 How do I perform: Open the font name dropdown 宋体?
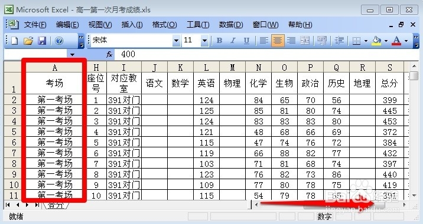point(176,41)
